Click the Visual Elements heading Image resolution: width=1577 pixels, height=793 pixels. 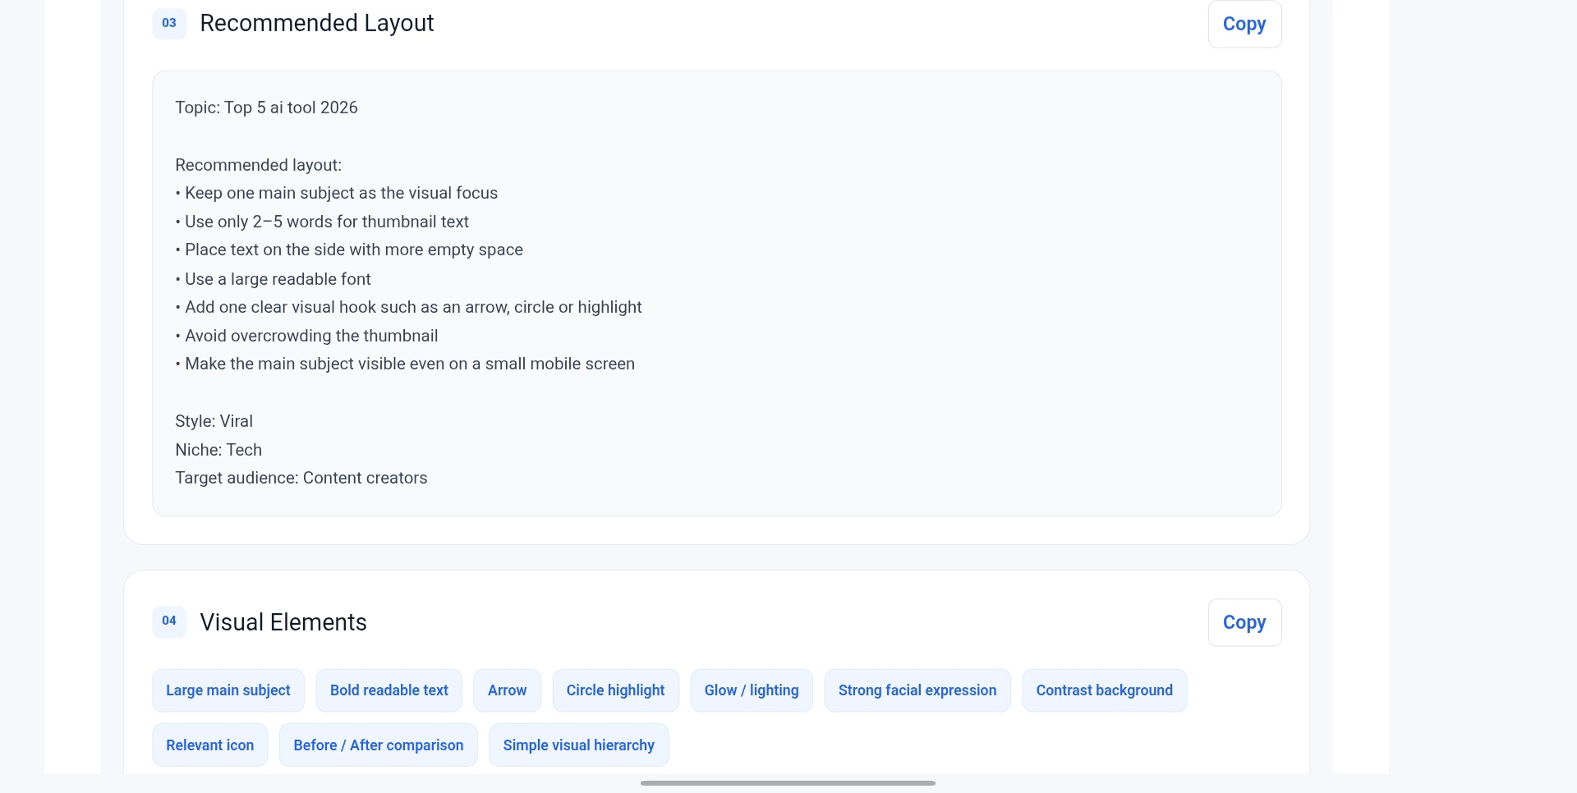283,622
